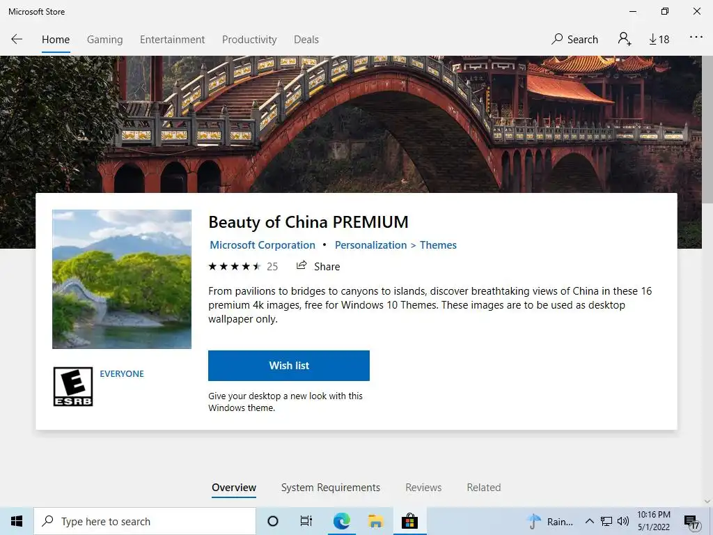Open the Microsoft Corporation publisher link
This screenshot has width=713, height=535.
pos(263,245)
